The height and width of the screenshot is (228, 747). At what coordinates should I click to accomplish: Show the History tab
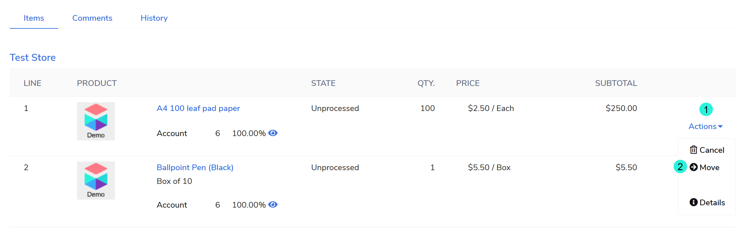154,18
